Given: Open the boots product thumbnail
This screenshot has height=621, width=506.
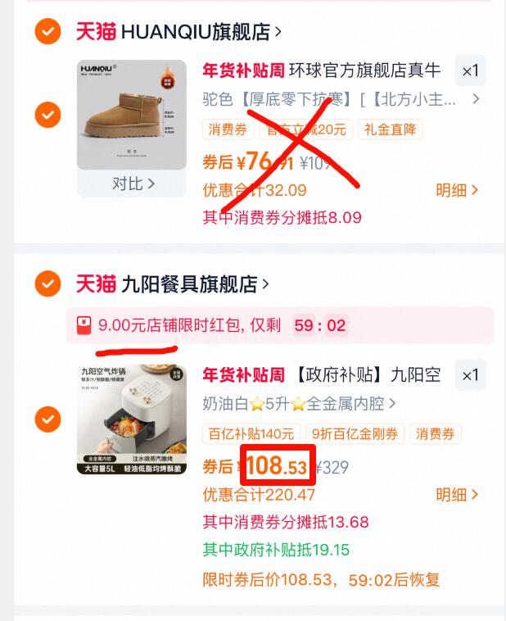Looking at the screenshot, I should 132,115.
